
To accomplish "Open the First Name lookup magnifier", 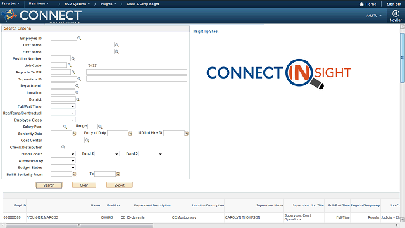I will click(116, 52).
